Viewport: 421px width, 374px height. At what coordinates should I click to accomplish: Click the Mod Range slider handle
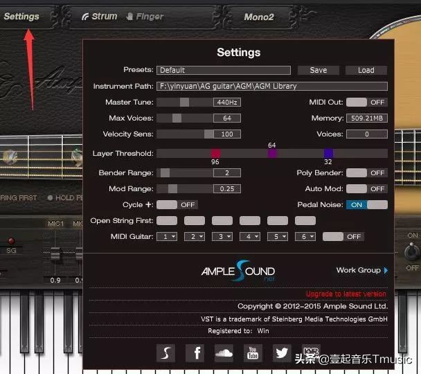click(172, 189)
